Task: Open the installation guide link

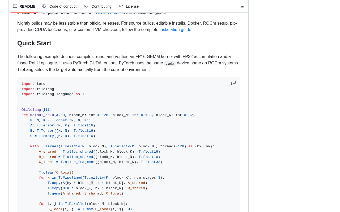Action: [175, 30]
